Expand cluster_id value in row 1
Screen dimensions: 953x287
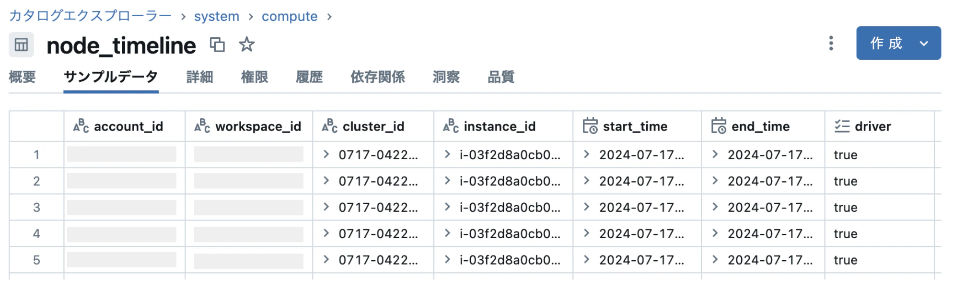[326, 154]
